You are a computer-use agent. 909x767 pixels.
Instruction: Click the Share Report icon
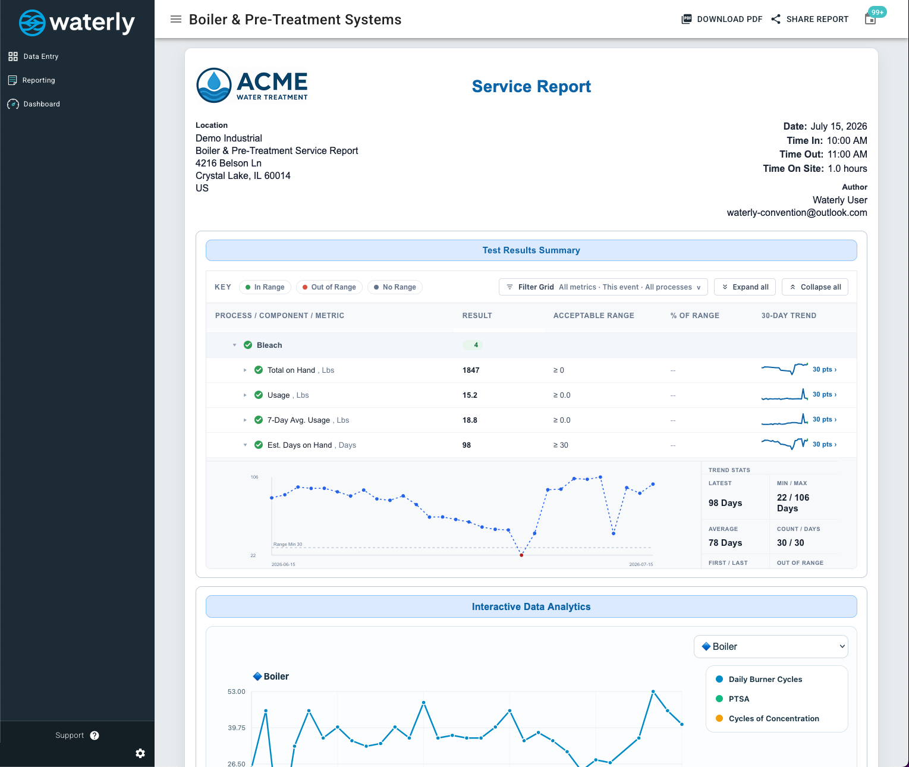[776, 19]
